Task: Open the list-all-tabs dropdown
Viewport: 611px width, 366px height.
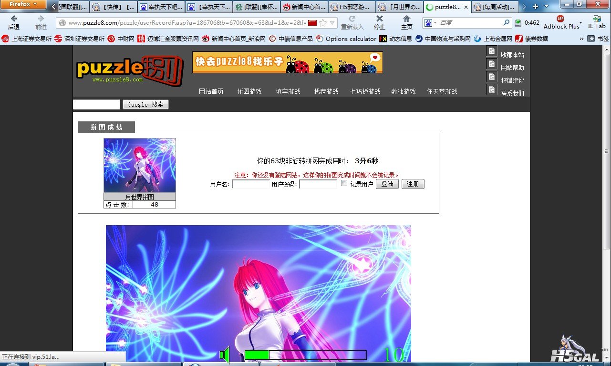Action: click(547, 7)
